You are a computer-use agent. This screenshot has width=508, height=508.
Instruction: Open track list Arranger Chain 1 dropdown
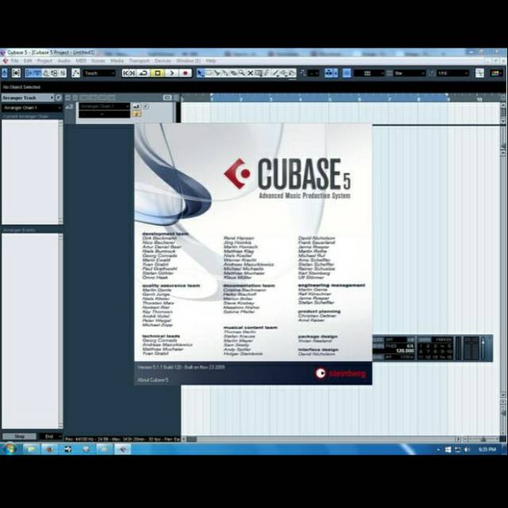[x=104, y=106]
